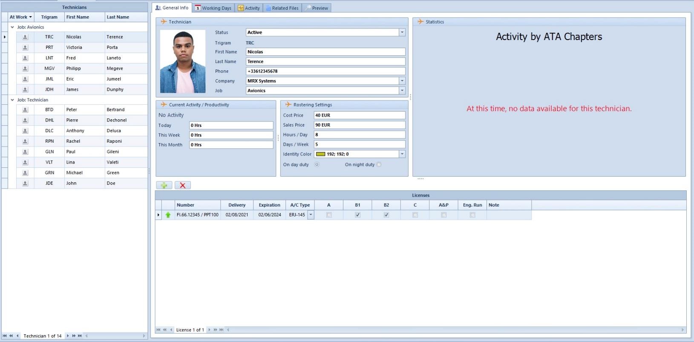Viewport: 694px width, 342px height.
Task: Open the Status dropdown showing Active
Action: pyautogui.click(x=402, y=32)
